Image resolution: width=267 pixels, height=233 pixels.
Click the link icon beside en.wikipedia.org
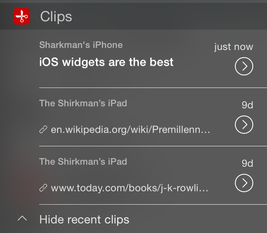click(43, 130)
